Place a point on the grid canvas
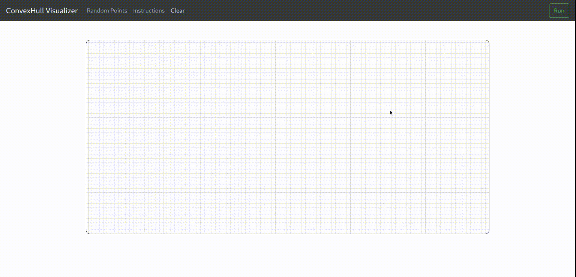Image resolution: width=576 pixels, height=277 pixels. [x=288, y=137]
